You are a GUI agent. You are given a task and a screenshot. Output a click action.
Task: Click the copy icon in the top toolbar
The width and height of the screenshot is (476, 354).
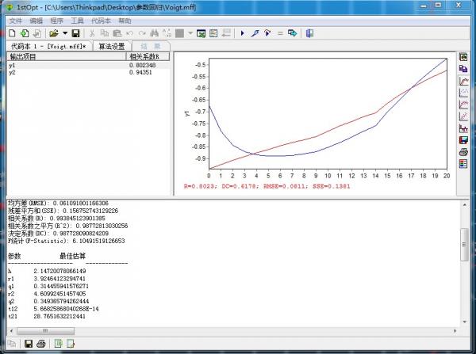105,33
